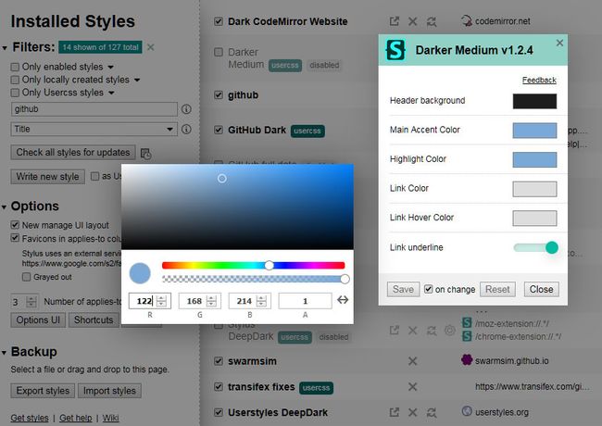Open update history icon next to check updates
The image size is (602, 426).
(146, 154)
